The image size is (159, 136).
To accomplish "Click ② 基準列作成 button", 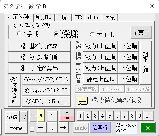I will click(x=39, y=46).
